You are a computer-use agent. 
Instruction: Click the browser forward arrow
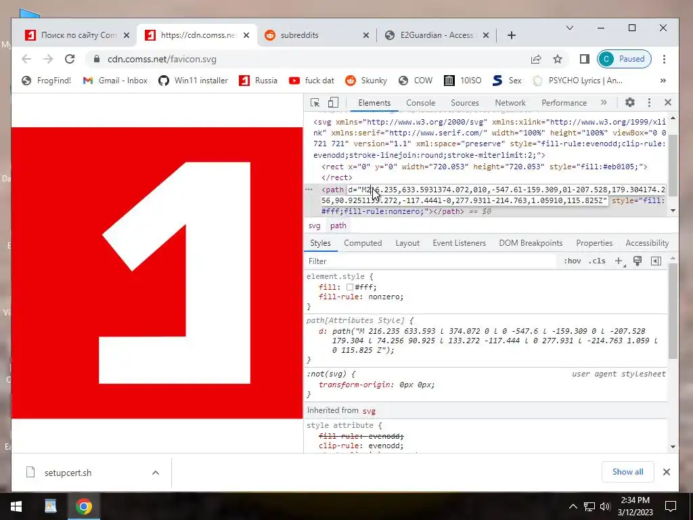pyautogui.click(x=48, y=59)
